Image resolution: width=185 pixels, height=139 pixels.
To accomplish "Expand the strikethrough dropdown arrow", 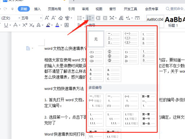I will (x=20, y=25).
